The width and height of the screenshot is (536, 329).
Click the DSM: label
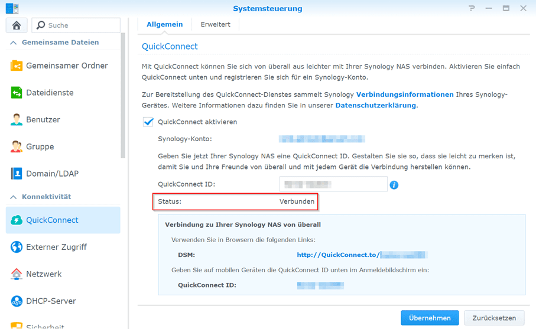tap(187, 255)
